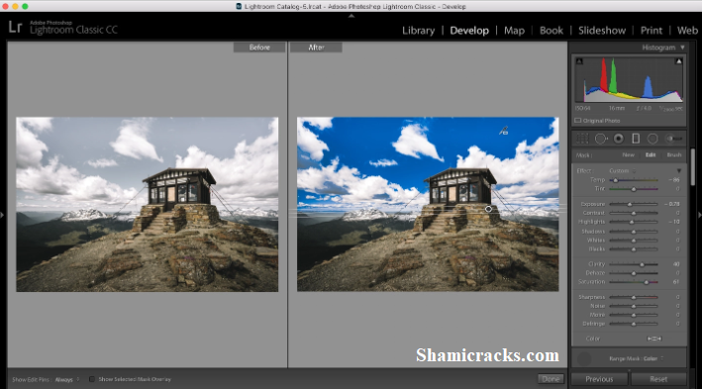Click the Before photo preview

coord(147,205)
